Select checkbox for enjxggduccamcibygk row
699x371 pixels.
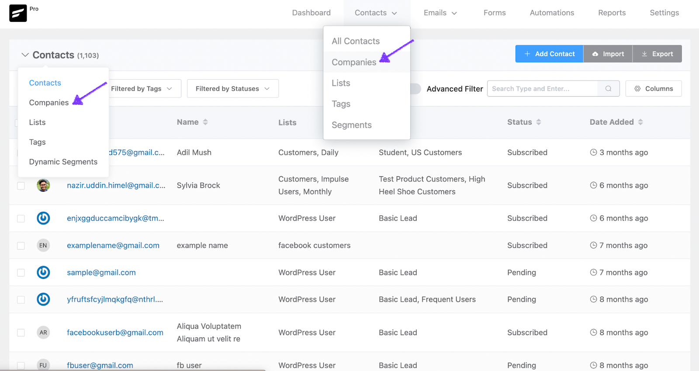tap(21, 218)
